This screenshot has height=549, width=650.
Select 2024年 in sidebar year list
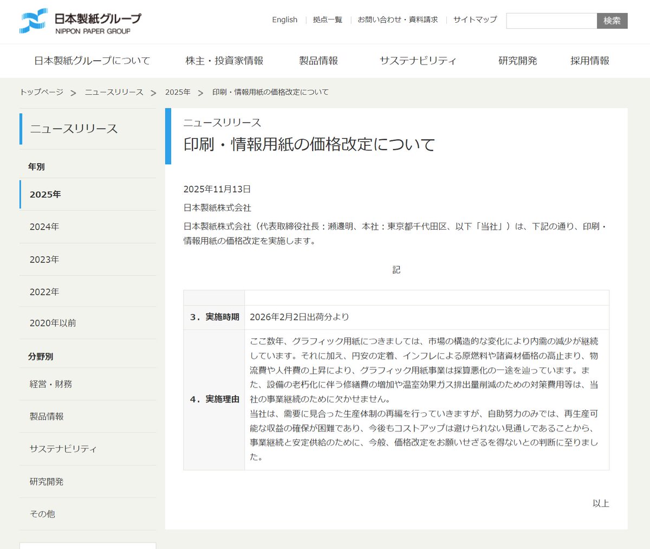pos(88,227)
